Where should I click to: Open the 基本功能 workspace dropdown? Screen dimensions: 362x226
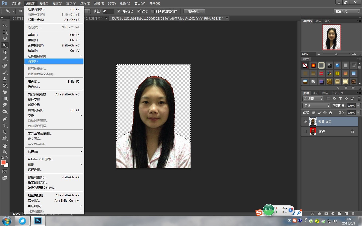347,12
